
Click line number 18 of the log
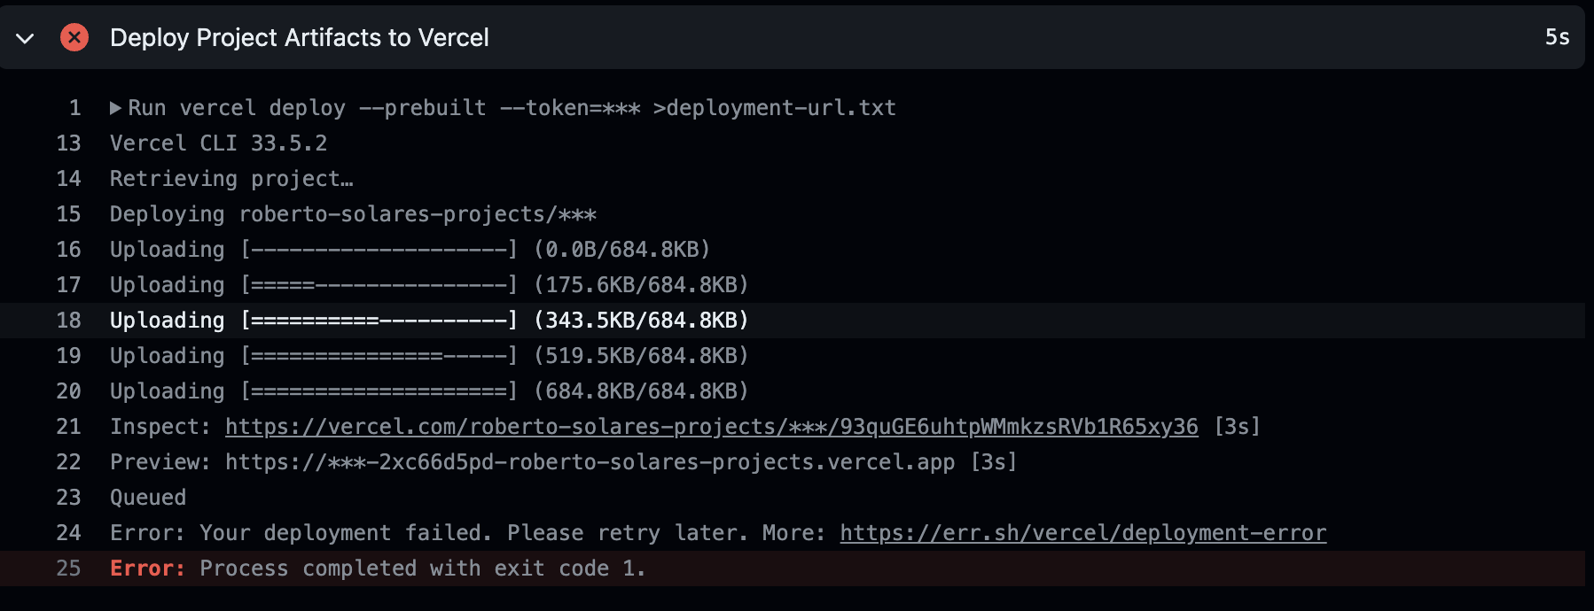68,321
